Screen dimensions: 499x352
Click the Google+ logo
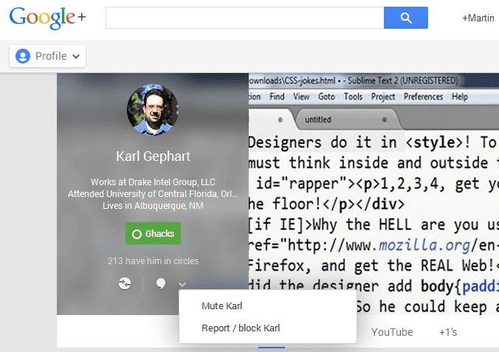[x=47, y=18]
